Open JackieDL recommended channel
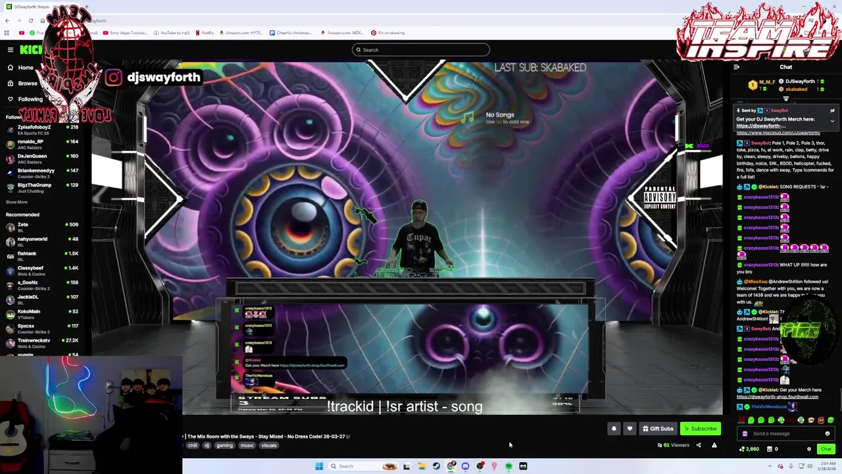This screenshot has height=474, width=842. [42, 300]
